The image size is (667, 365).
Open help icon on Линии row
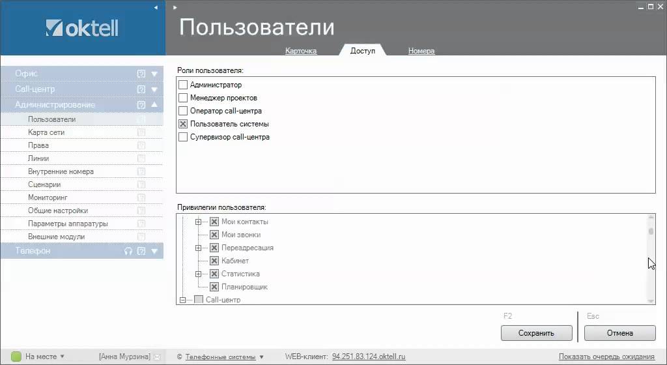141,158
